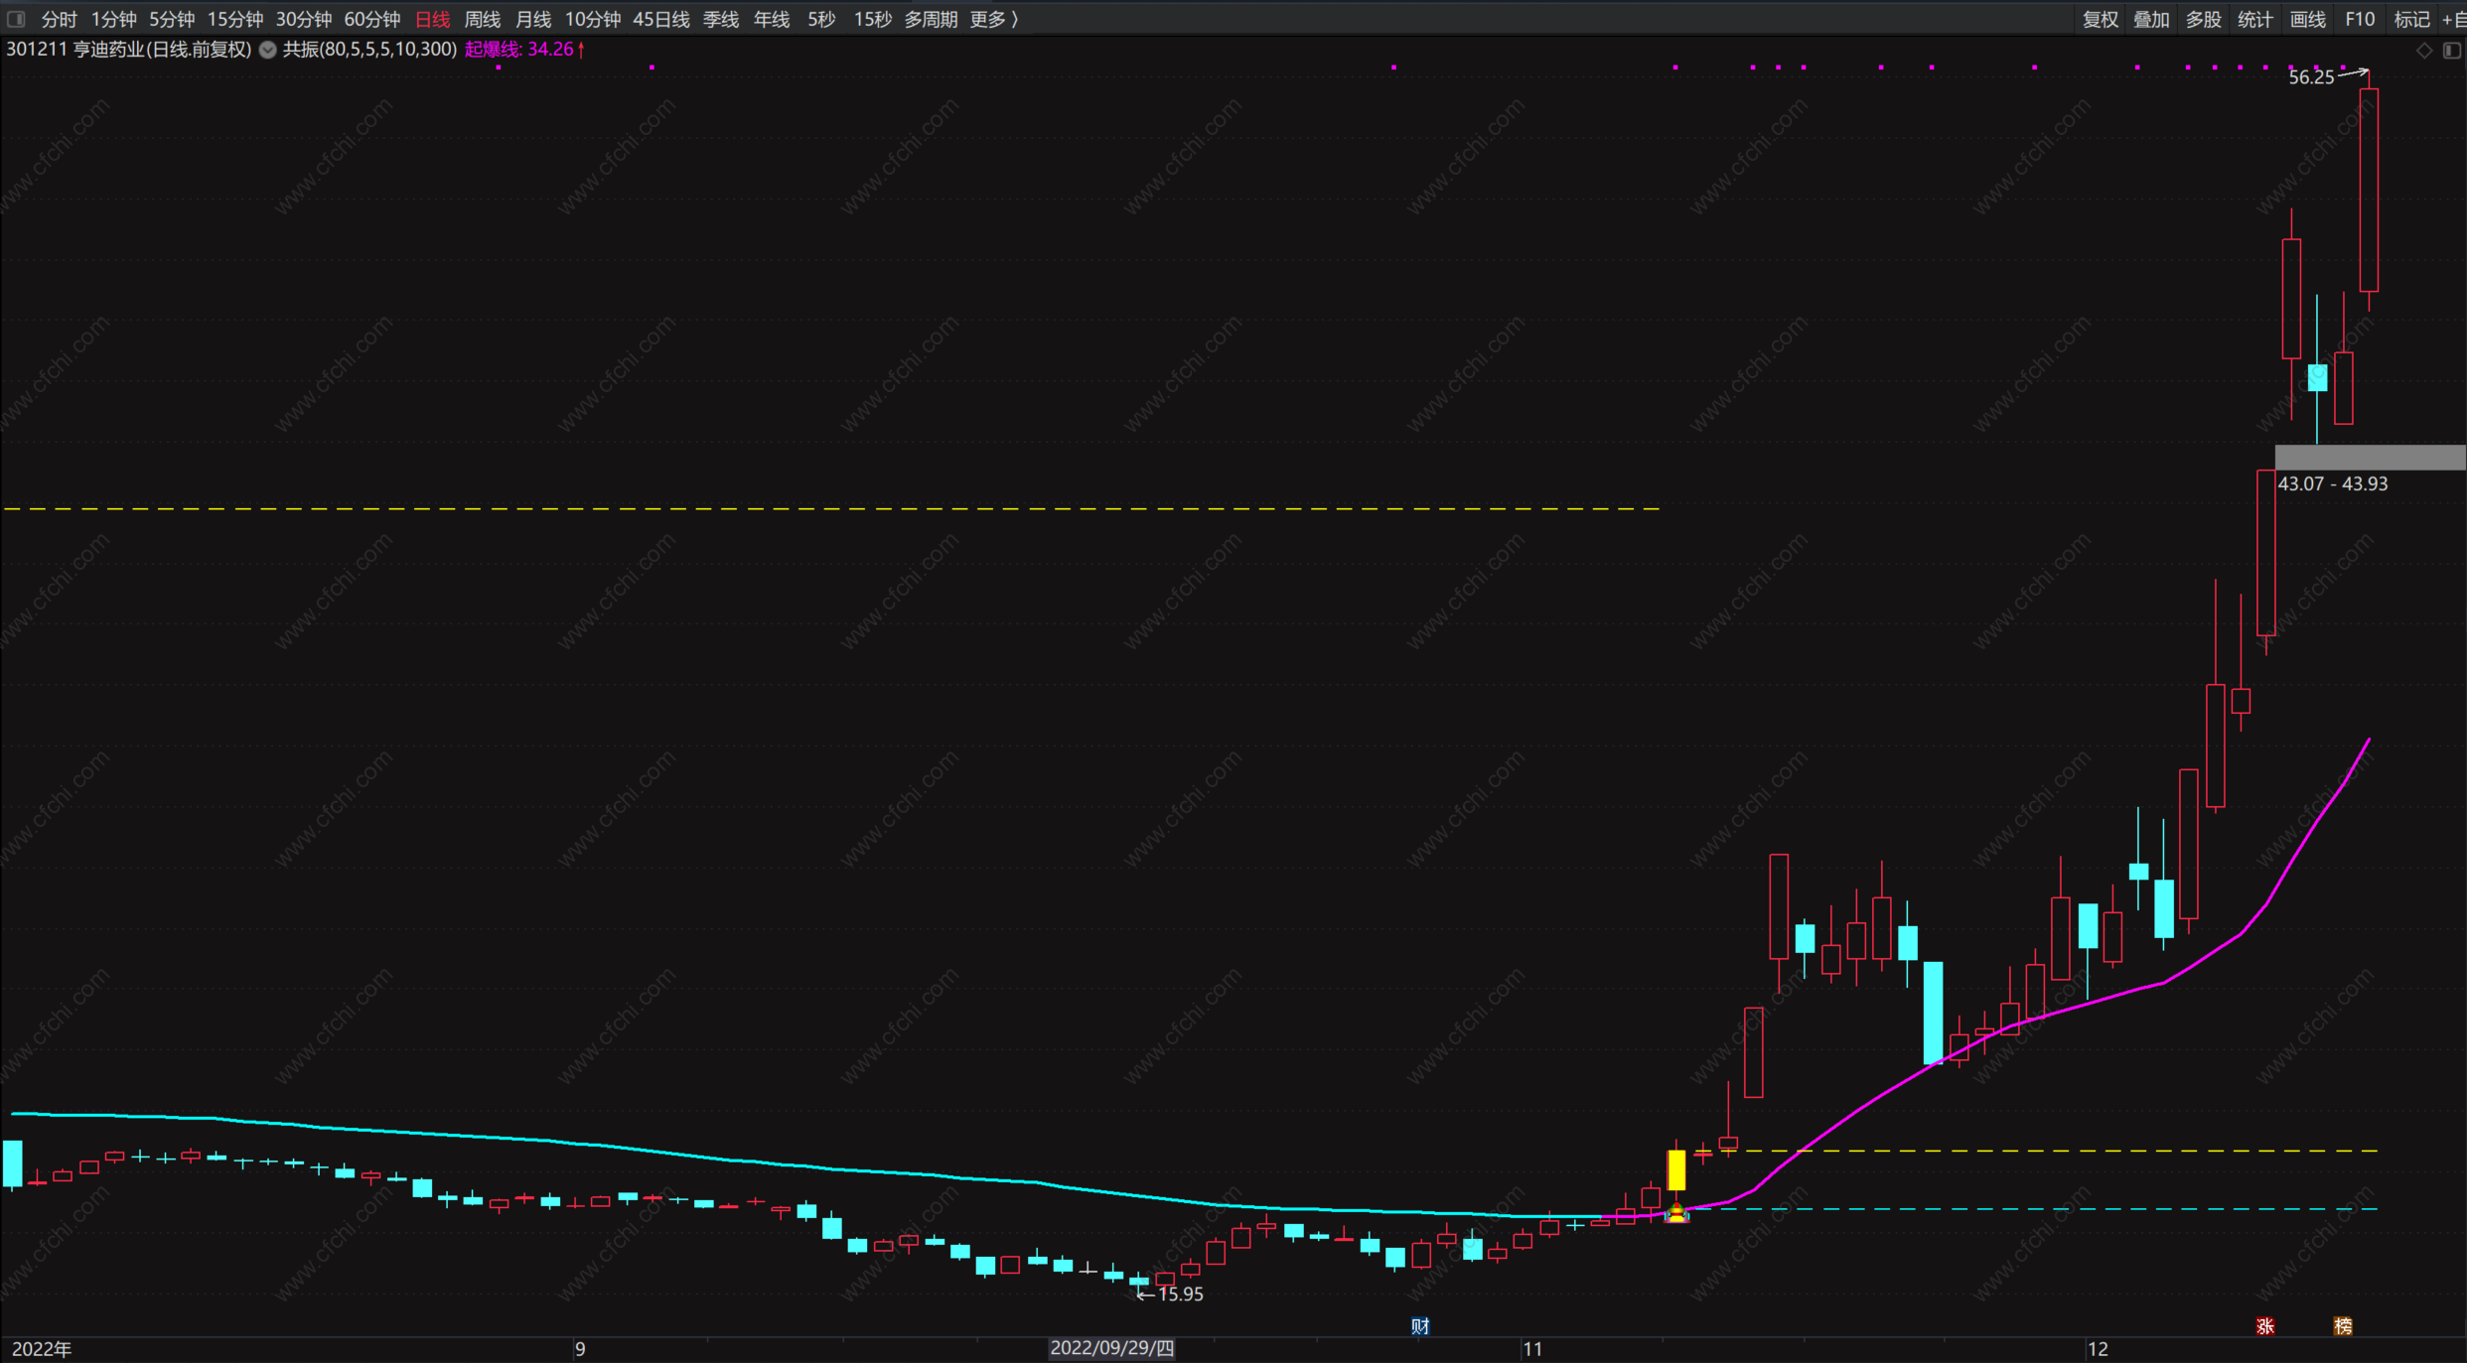Toggle the right side panel icon

pyautogui.click(x=2451, y=51)
